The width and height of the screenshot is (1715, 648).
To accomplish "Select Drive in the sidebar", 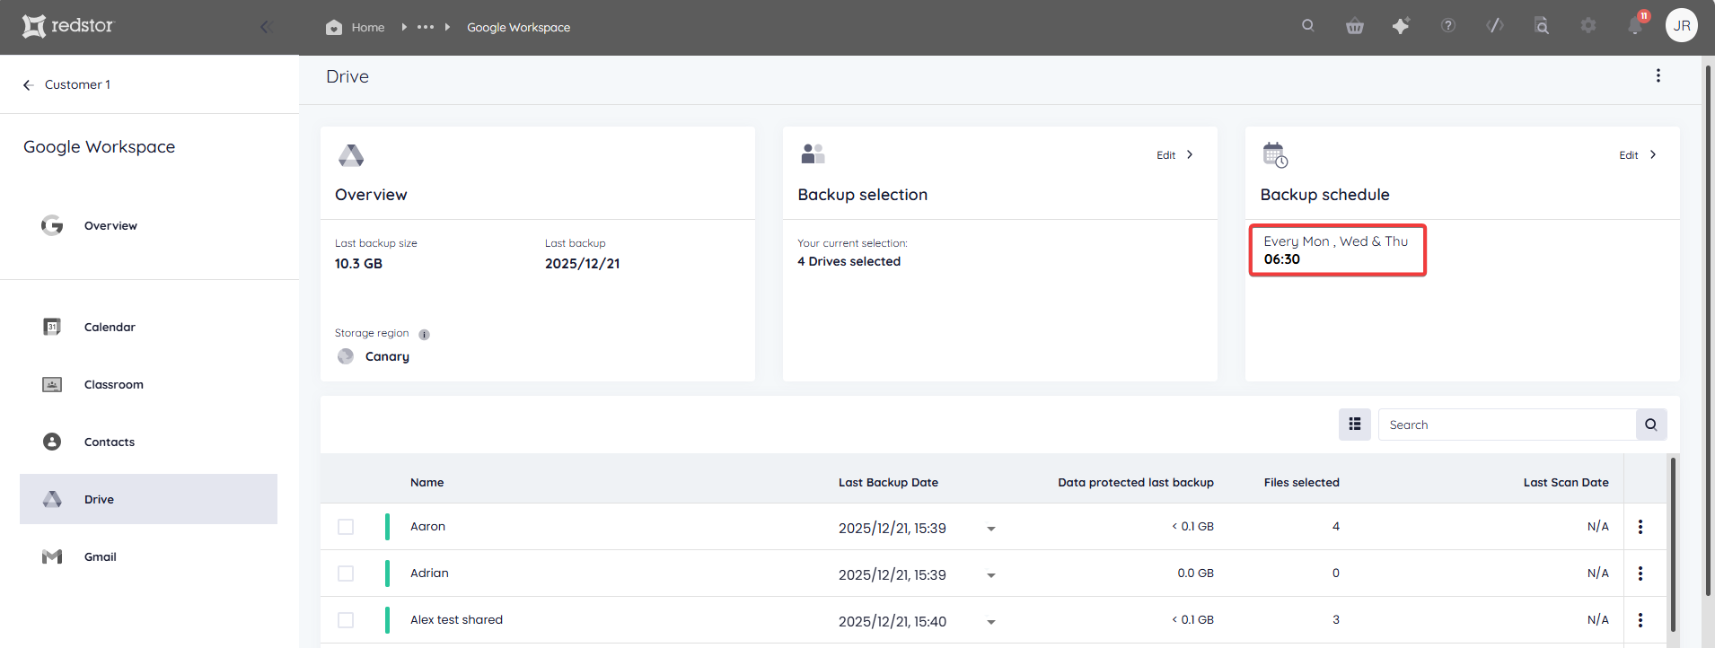I will tap(148, 499).
